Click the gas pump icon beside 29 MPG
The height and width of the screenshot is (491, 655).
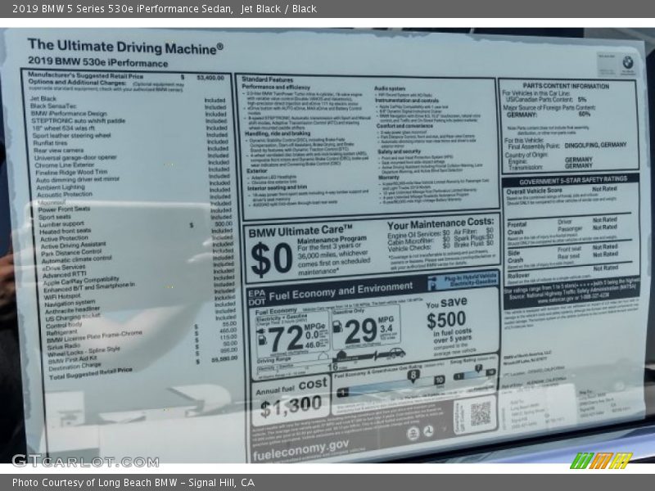pos(337,327)
